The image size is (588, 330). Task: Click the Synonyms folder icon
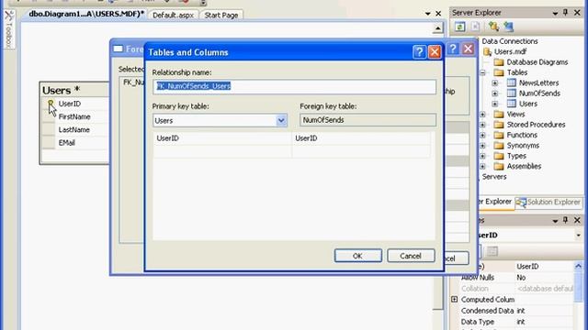[498, 146]
